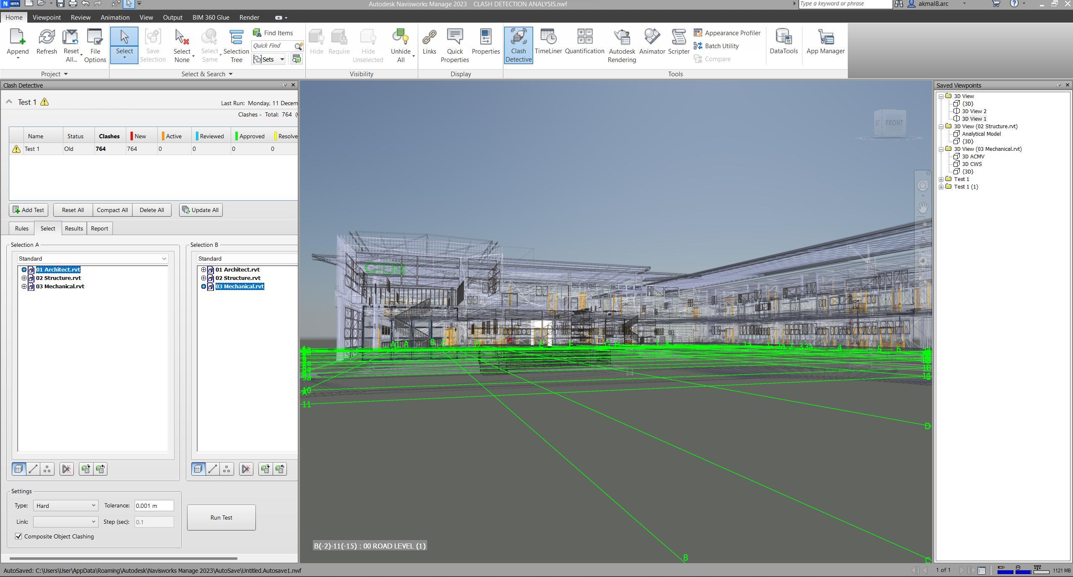This screenshot has height=577, width=1073.
Task: Click the Run Test button
Action: (x=221, y=517)
